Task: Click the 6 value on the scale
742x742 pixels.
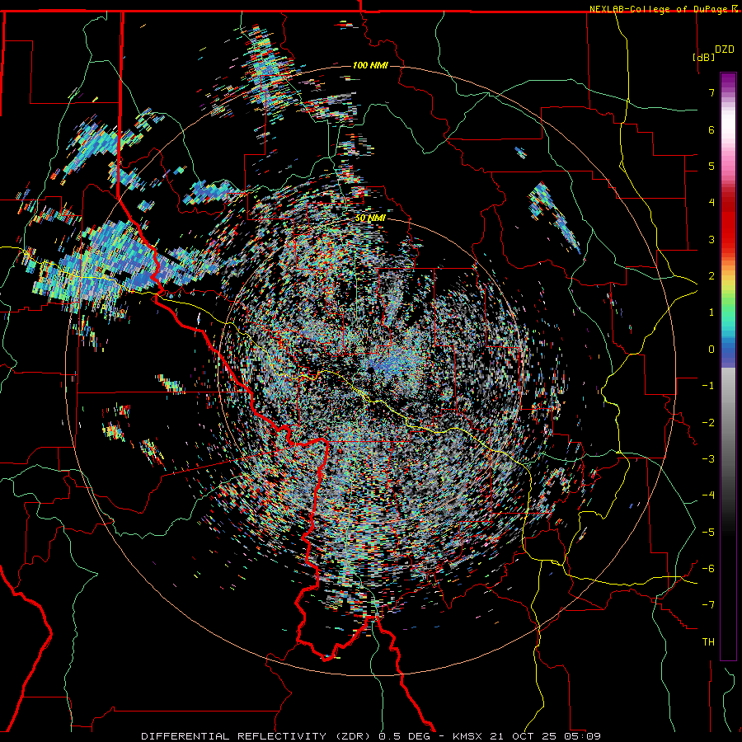Action: coord(711,129)
